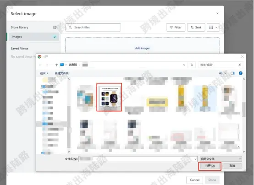Click the search magnifier in file dialog
Viewport: 254px width, 185px height.
[x=240, y=65]
